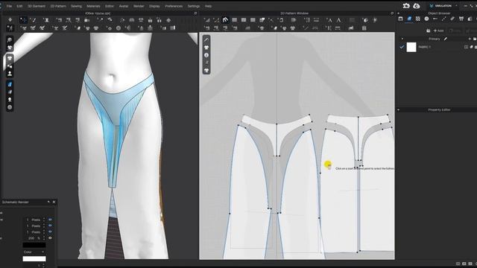Image resolution: width=477 pixels, height=268 pixels.
Task: Select the highlighted Select/Move tool in 3D toolbar
Action: tap(23, 20)
